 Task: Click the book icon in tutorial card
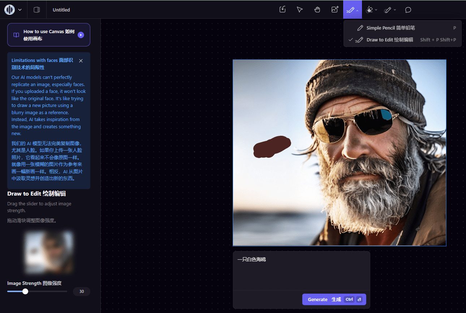(x=16, y=35)
